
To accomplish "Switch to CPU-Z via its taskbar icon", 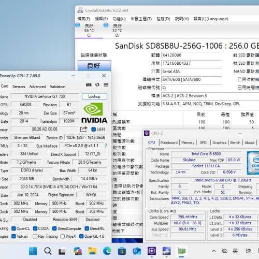I will pos(152,251).
